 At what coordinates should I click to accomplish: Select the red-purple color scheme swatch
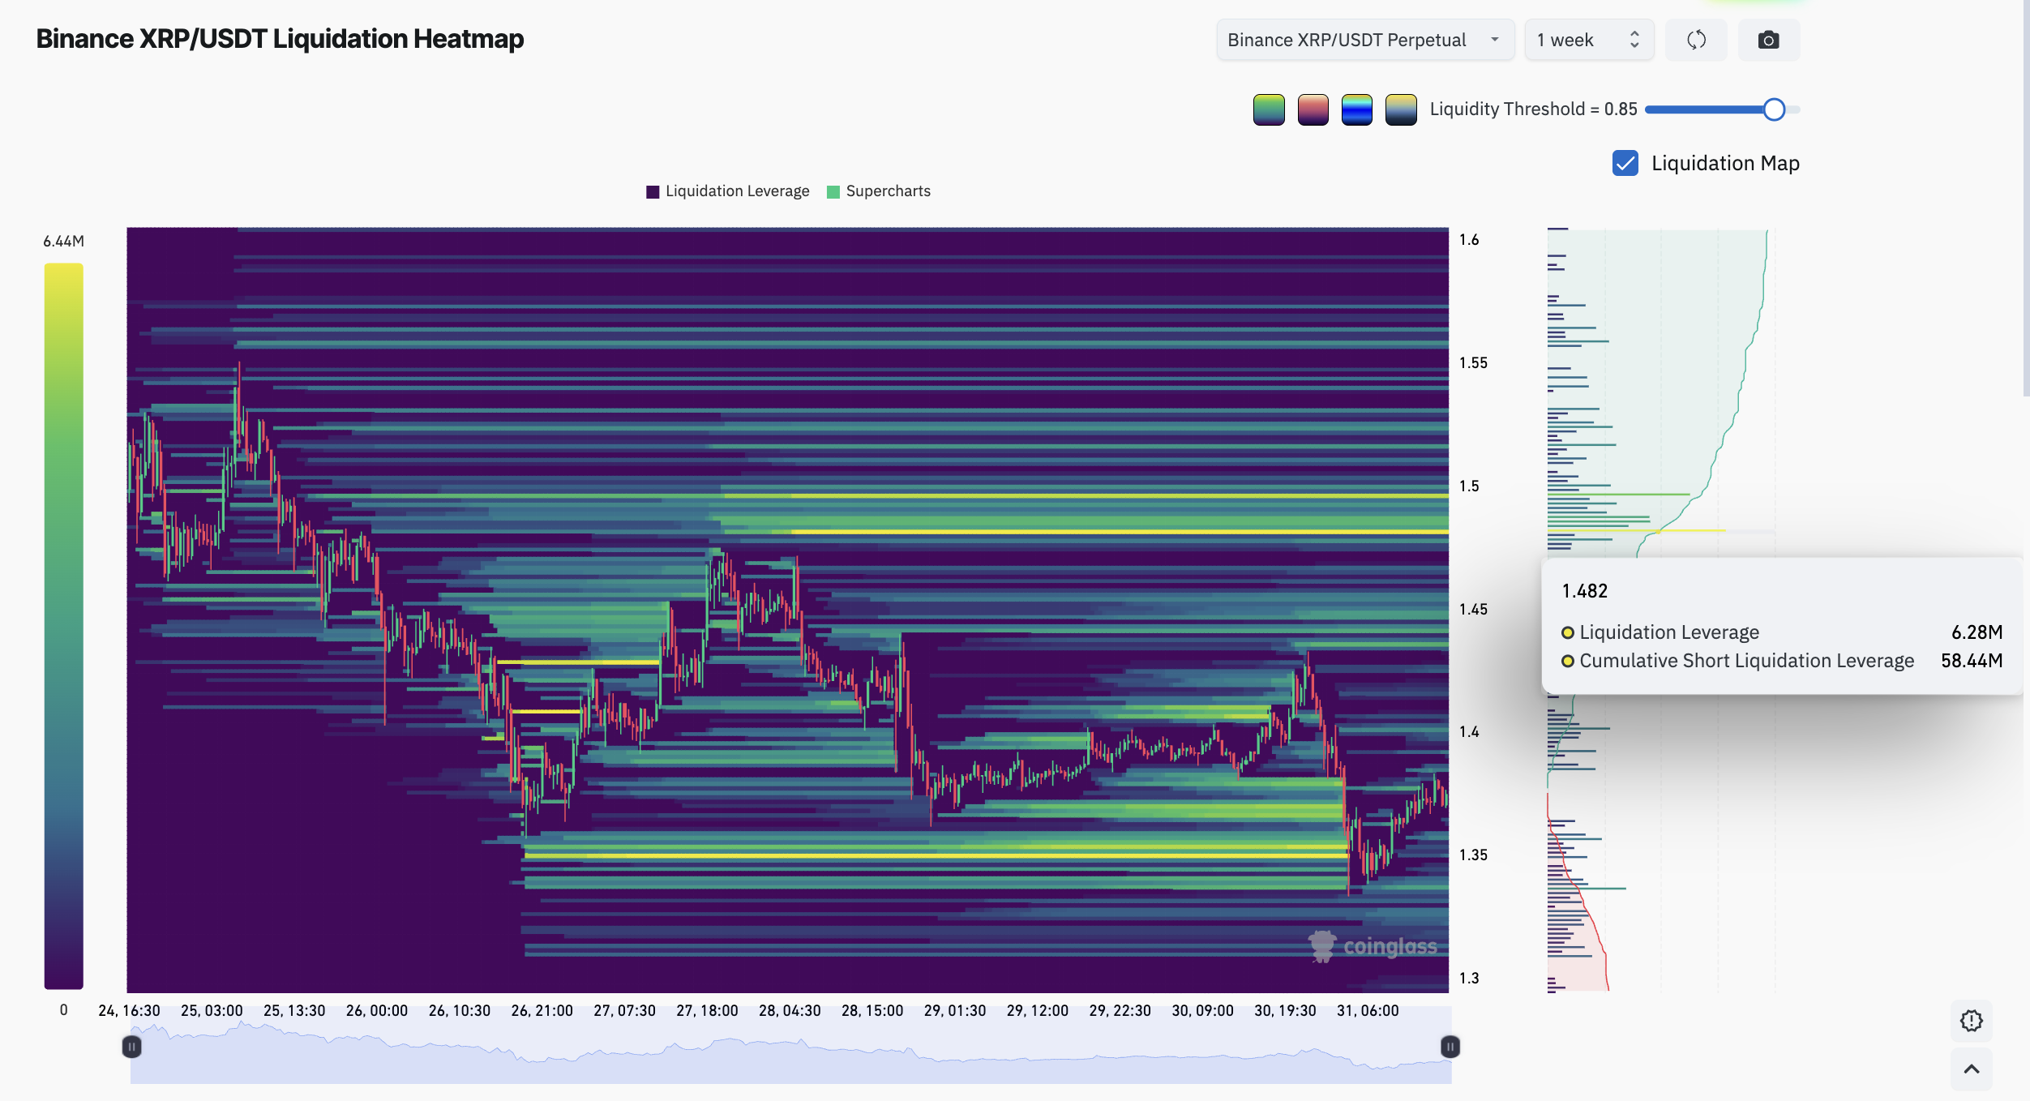[x=1313, y=109]
